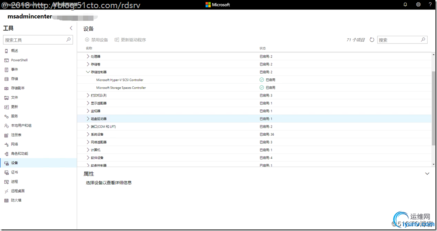The image size is (437, 231).
Task: Expand the 网络适配器 device group
Action: [x=88, y=142]
